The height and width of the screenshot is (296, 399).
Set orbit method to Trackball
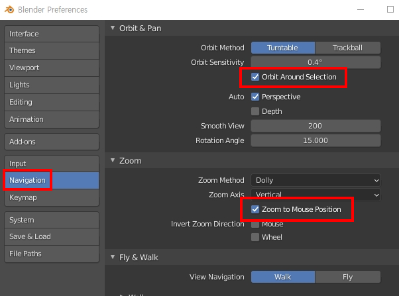click(348, 48)
